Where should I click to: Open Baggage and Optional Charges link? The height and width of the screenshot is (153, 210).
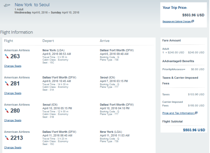point(176,21)
